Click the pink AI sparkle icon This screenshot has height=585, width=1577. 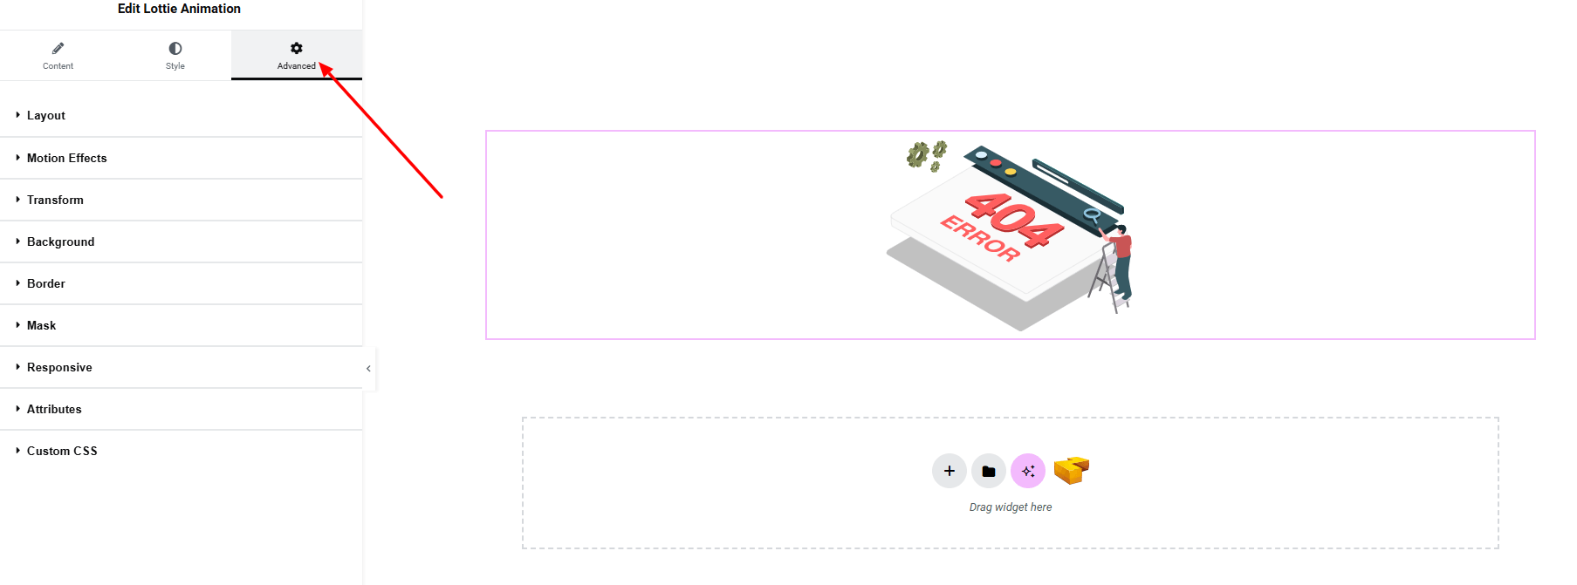point(1027,471)
